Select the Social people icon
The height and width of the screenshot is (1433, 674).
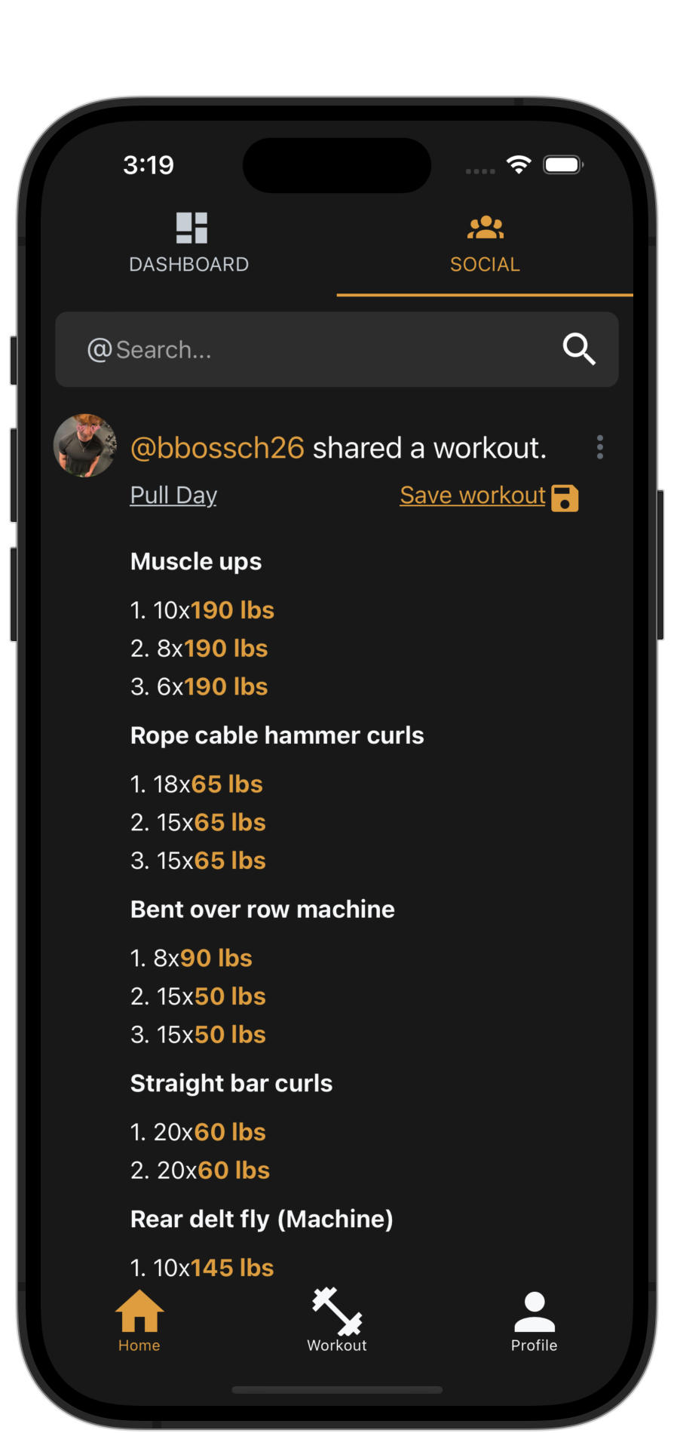[x=485, y=227]
